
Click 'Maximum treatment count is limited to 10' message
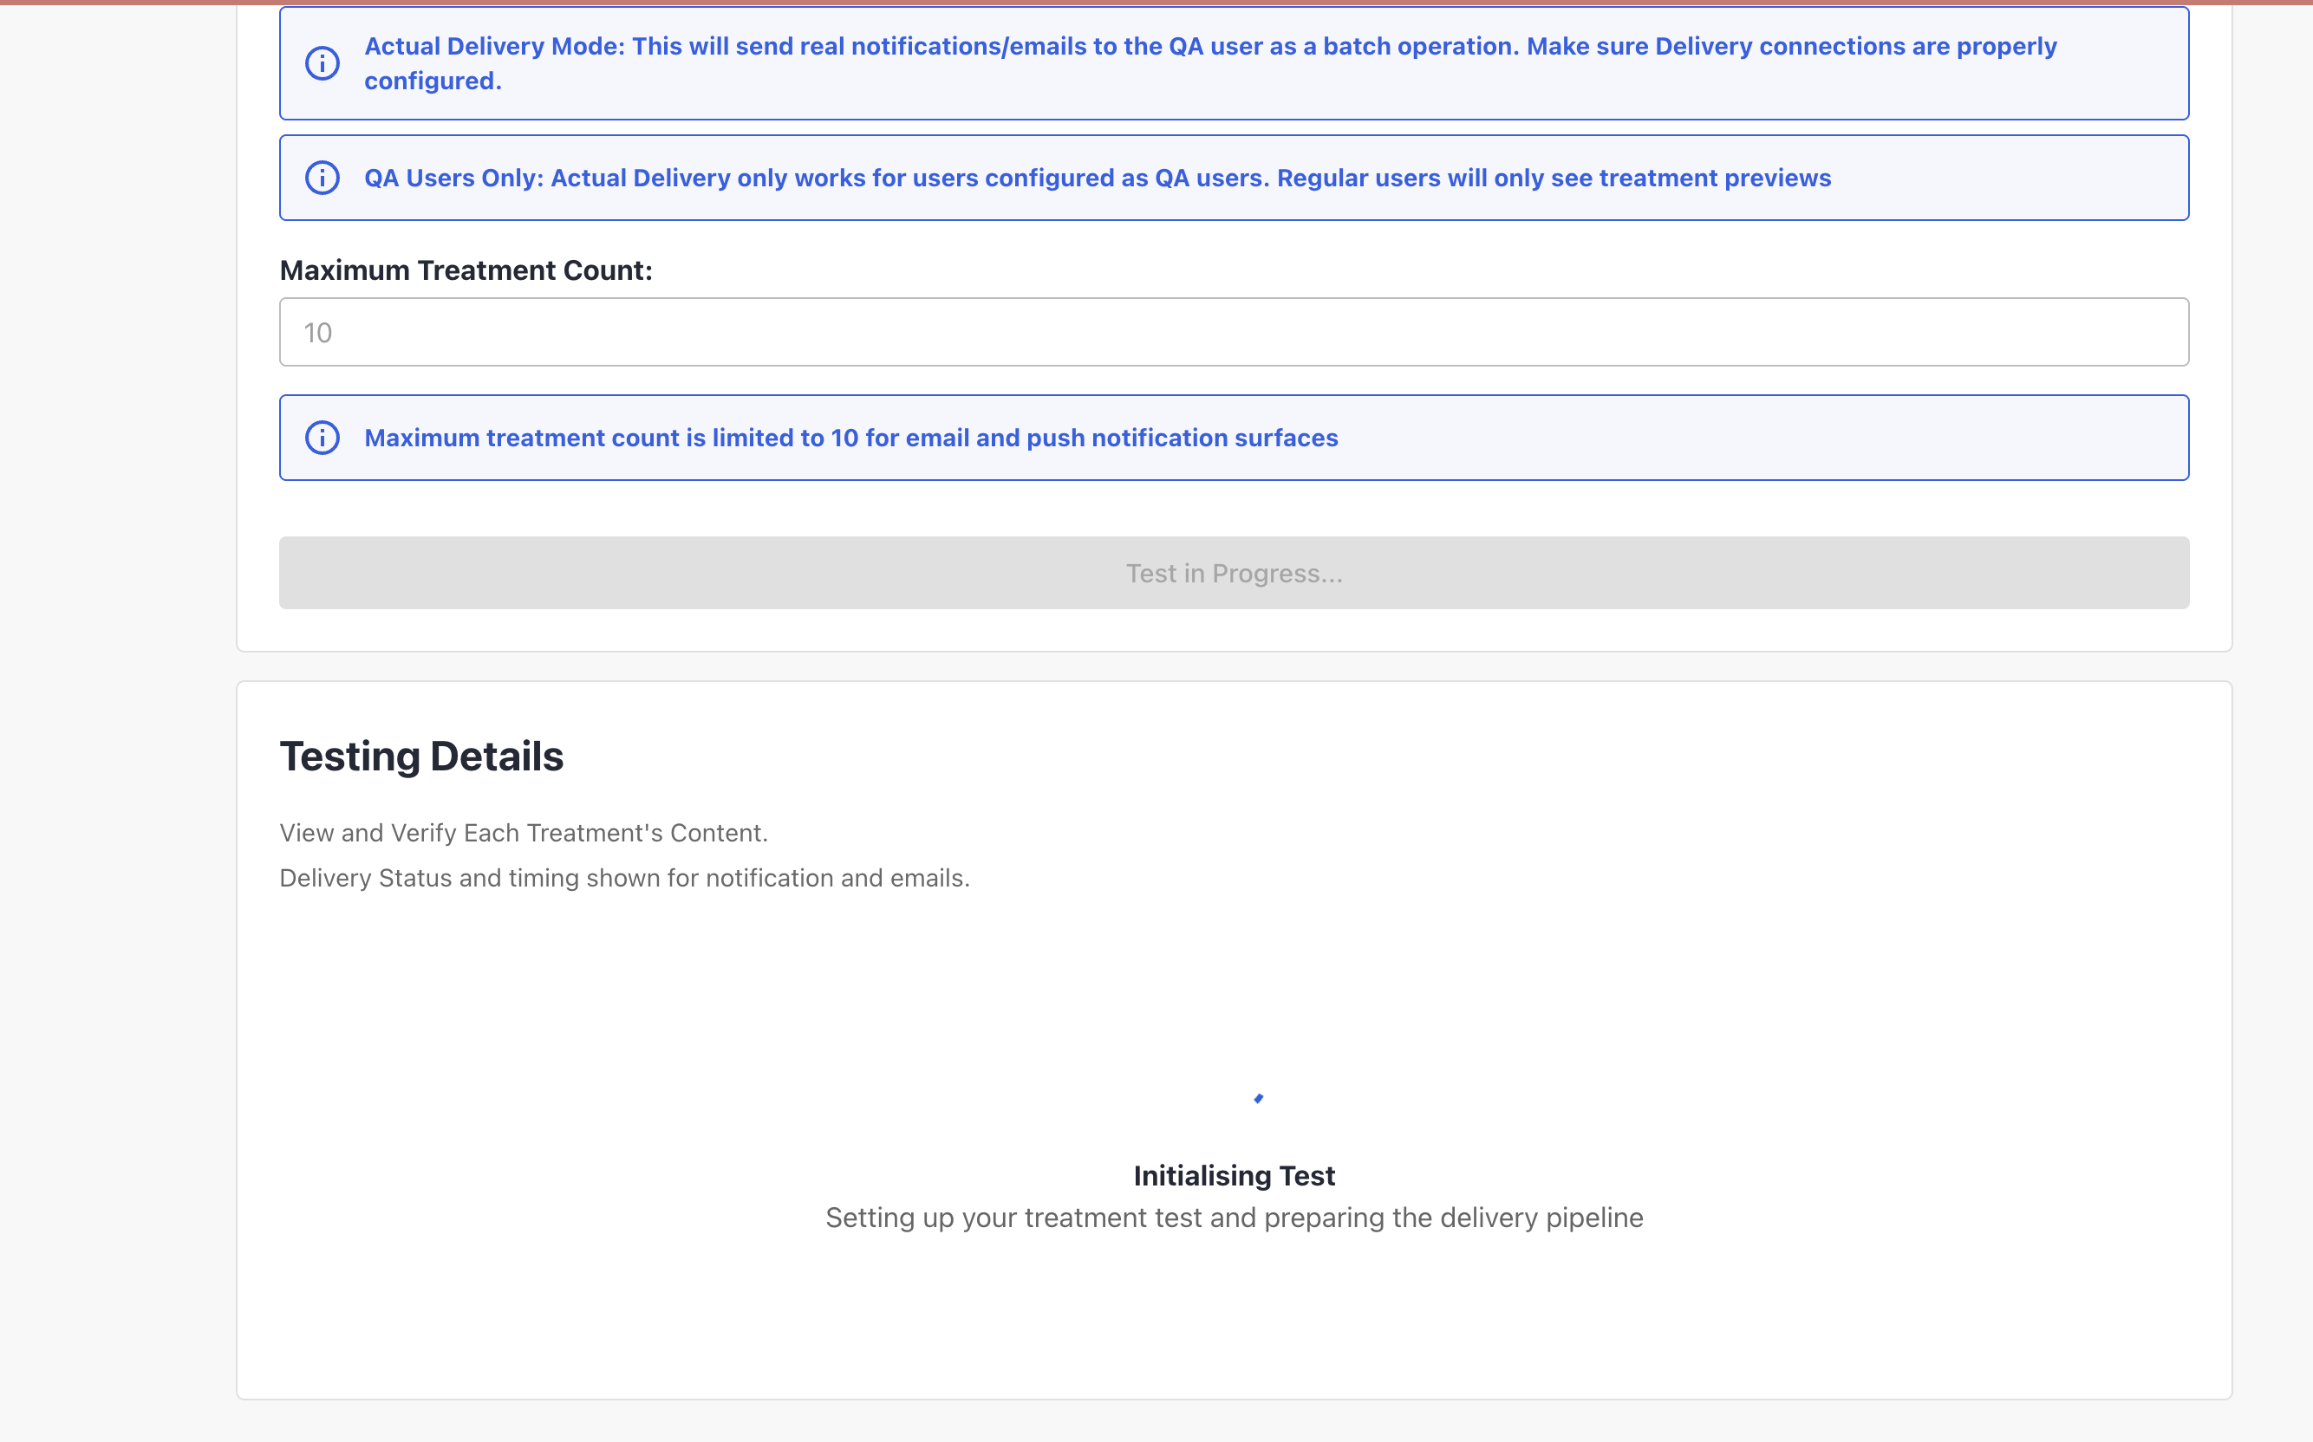point(850,438)
